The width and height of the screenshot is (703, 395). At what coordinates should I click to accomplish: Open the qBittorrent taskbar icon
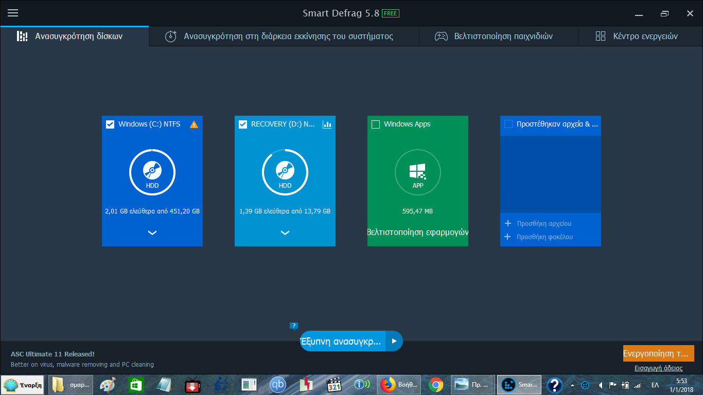pos(278,385)
